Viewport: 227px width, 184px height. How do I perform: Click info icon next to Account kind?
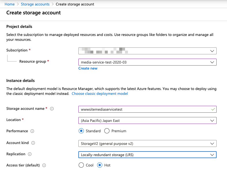[x=33, y=143]
